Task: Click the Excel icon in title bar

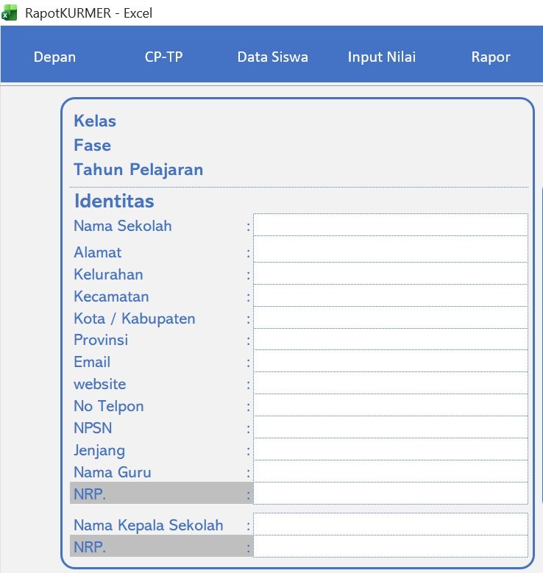Action: [x=10, y=13]
